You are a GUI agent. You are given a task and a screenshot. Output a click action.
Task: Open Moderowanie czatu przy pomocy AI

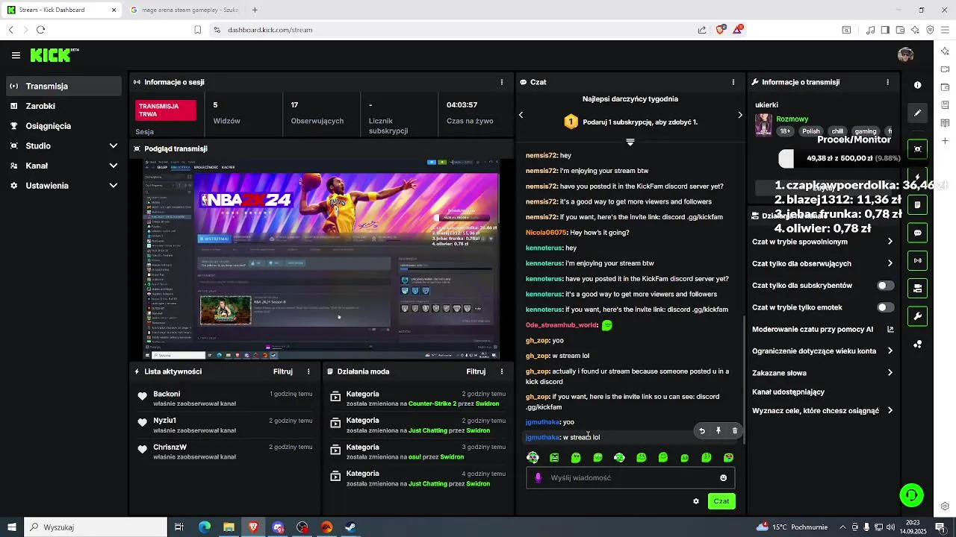pos(823,329)
